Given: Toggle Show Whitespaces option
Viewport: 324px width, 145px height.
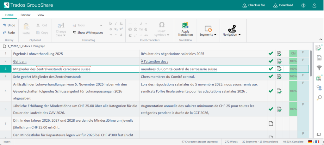Looking at the screenshot, I should (88, 33).
